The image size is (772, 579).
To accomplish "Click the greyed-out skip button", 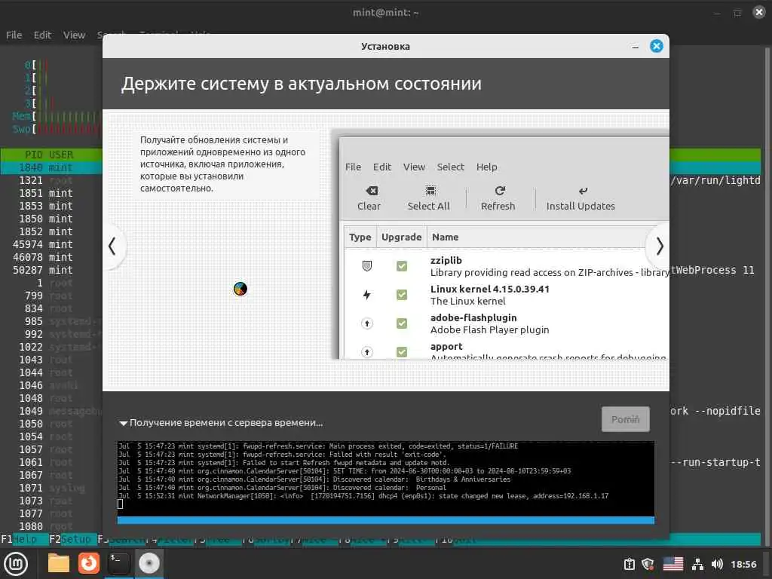I will pos(625,419).
